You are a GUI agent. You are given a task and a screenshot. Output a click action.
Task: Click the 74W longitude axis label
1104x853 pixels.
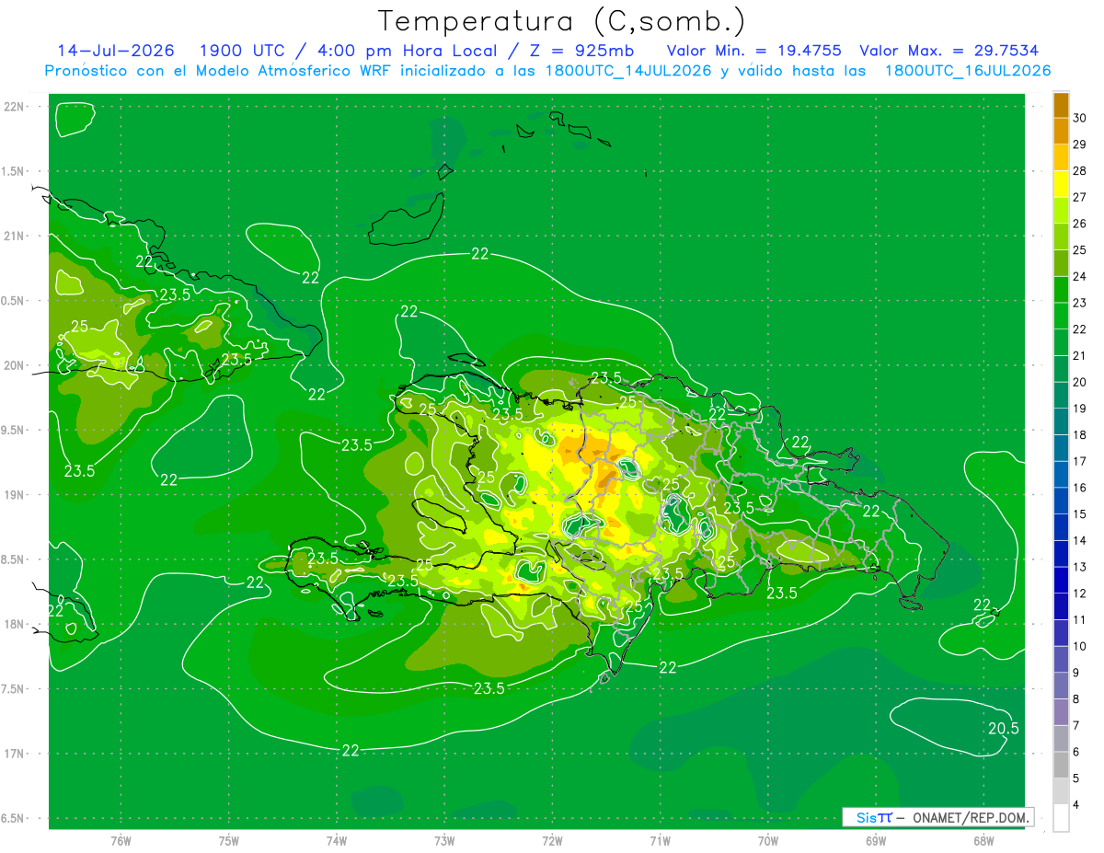(337, 841)
